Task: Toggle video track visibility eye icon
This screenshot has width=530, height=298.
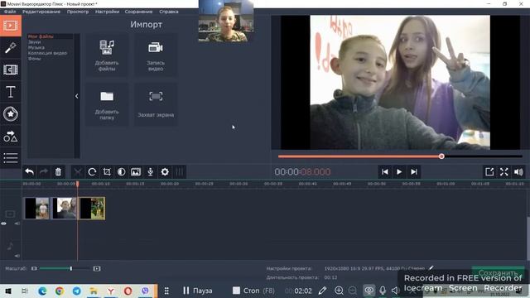Action: (x=3, y=223)
